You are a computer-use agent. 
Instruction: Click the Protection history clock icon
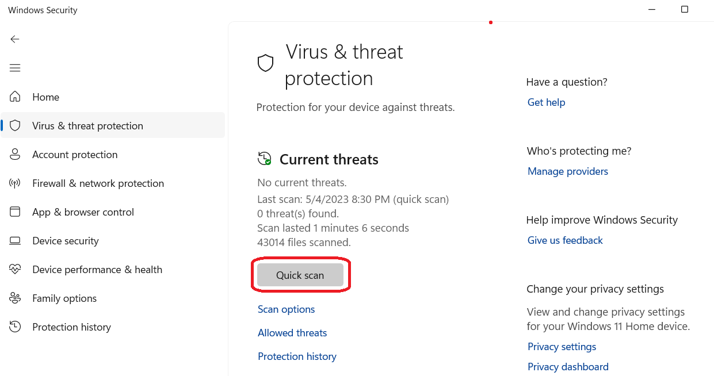(15, 327)
